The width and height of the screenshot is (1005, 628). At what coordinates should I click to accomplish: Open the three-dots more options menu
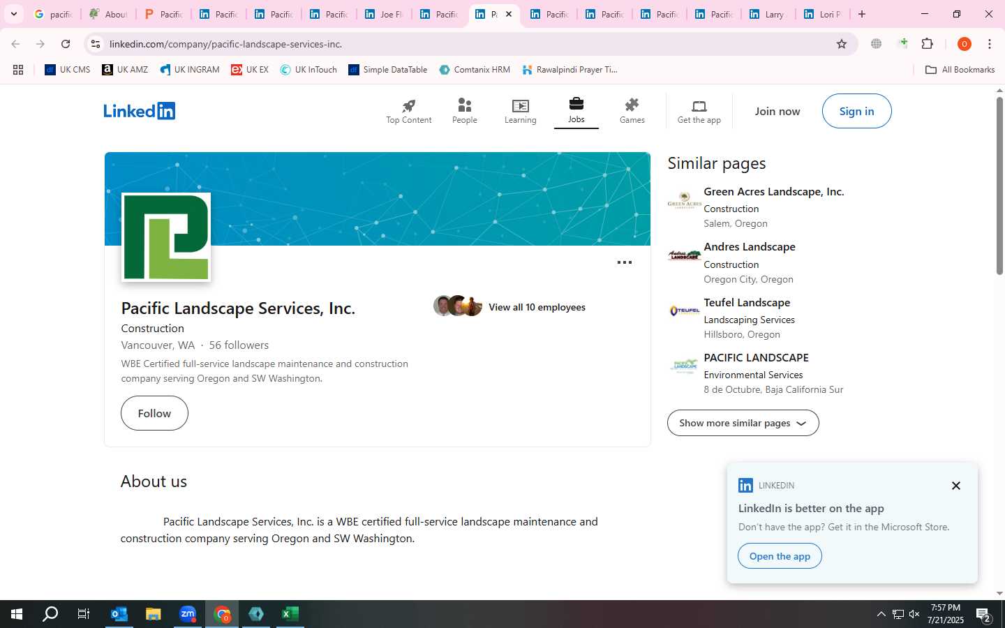pyautogui.click(x=624, y=262)
